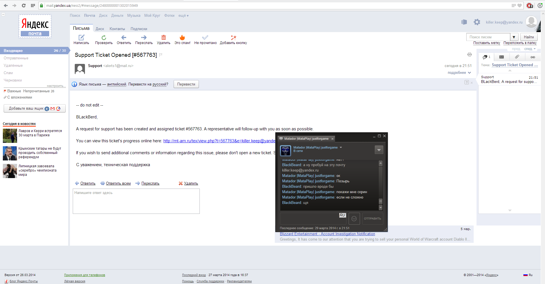Click the Yandex Почта logo
Screen dimensions: 545x284
(x=35, y=26)
